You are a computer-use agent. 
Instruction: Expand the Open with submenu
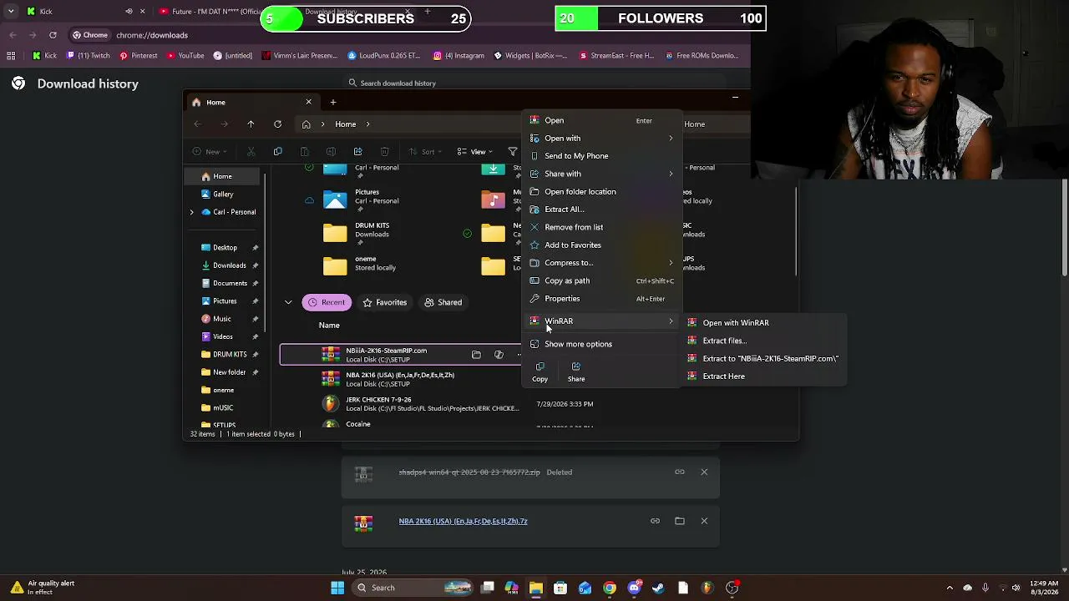601,139
